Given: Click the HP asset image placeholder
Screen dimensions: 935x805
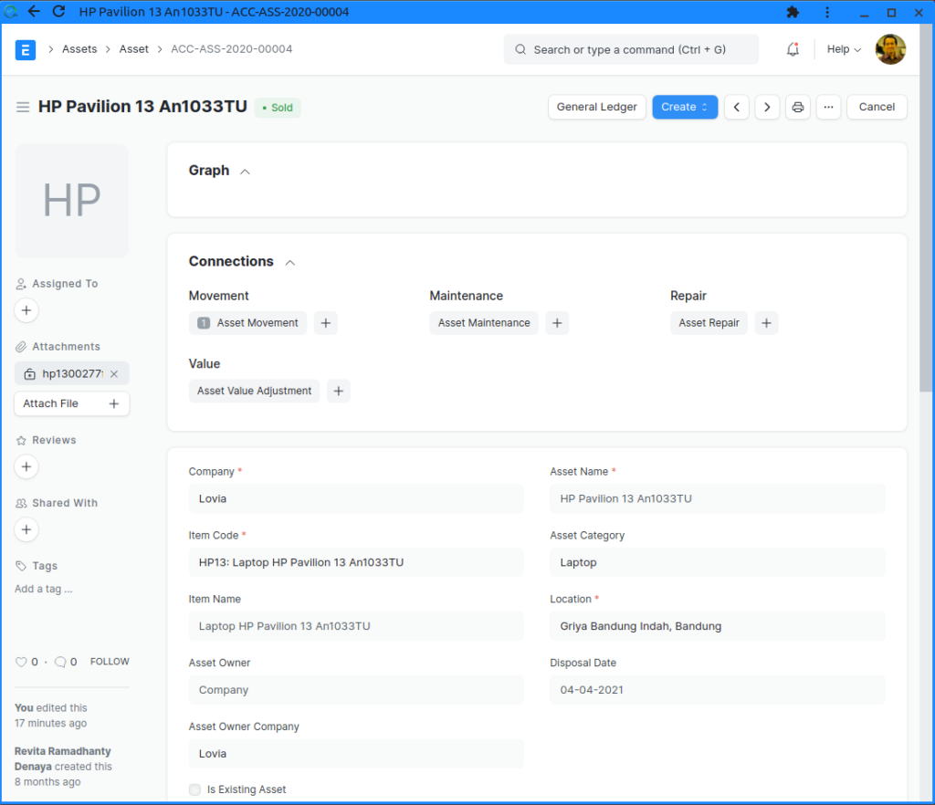Looking at the screenshot, I should point(71,201).
